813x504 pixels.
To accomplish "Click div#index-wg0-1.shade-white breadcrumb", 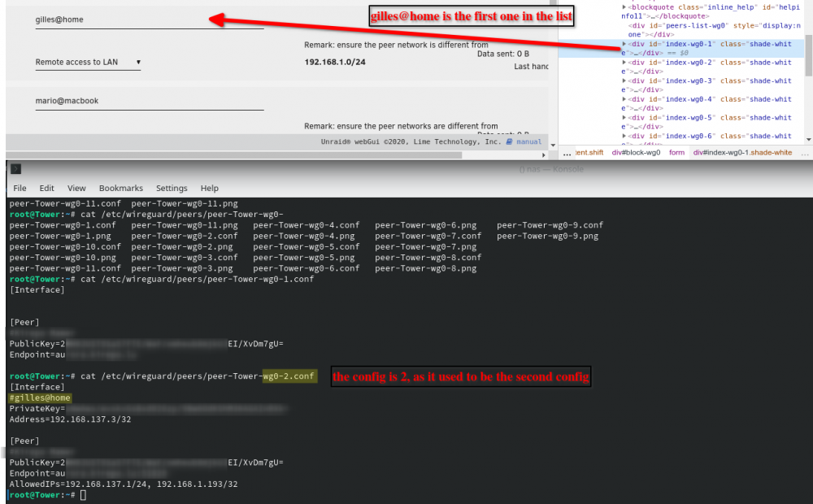I will point(742,153).
